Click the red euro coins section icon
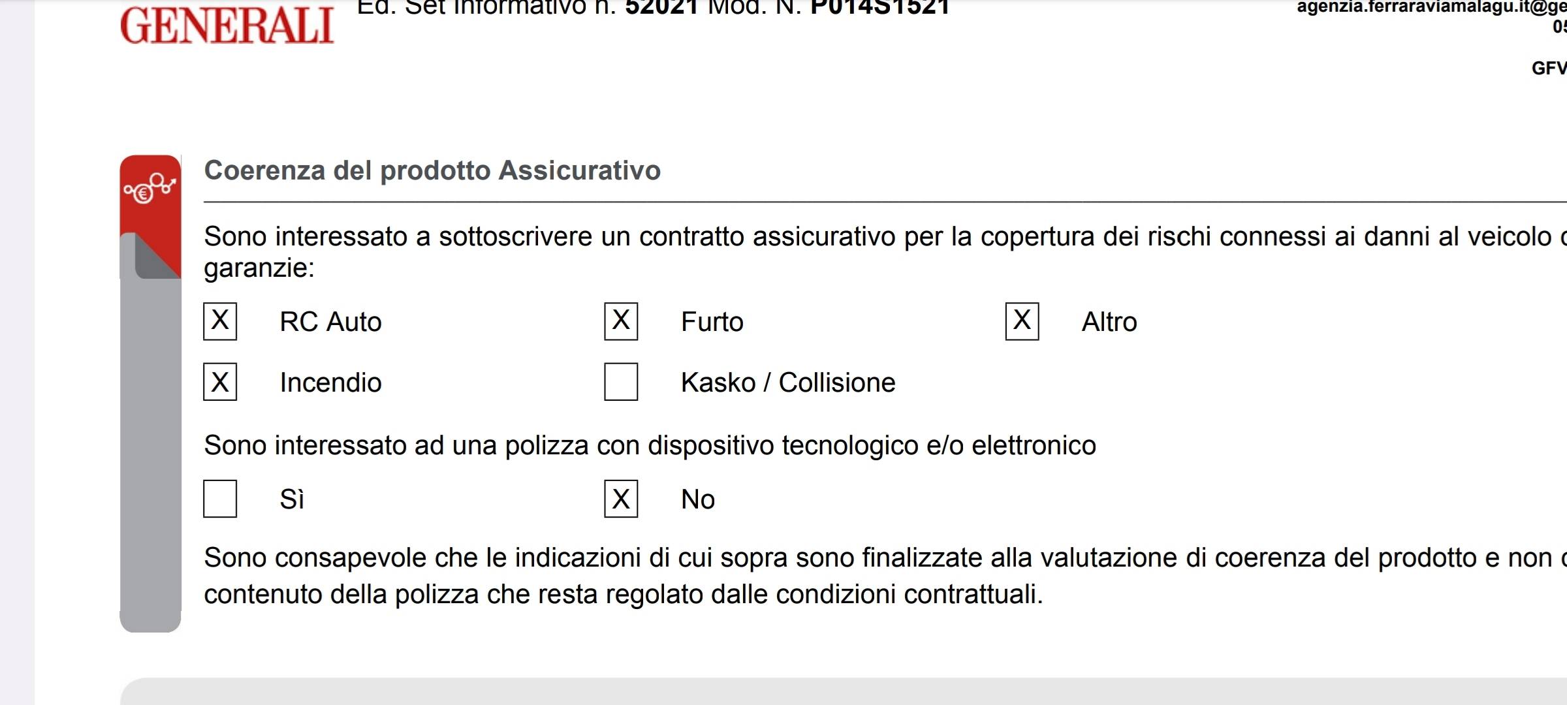 (150, 189)
